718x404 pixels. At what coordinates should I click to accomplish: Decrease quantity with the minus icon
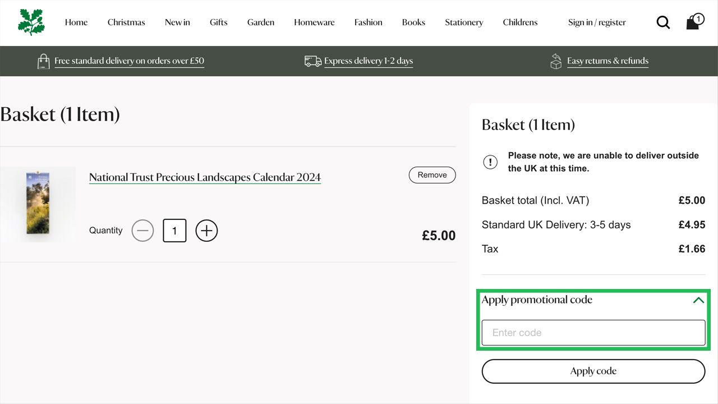coord(142,231)
